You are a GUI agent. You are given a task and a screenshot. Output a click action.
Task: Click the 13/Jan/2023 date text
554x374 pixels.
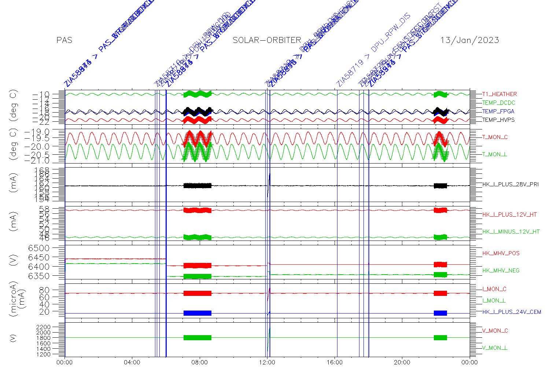click(x=470, y=40)
